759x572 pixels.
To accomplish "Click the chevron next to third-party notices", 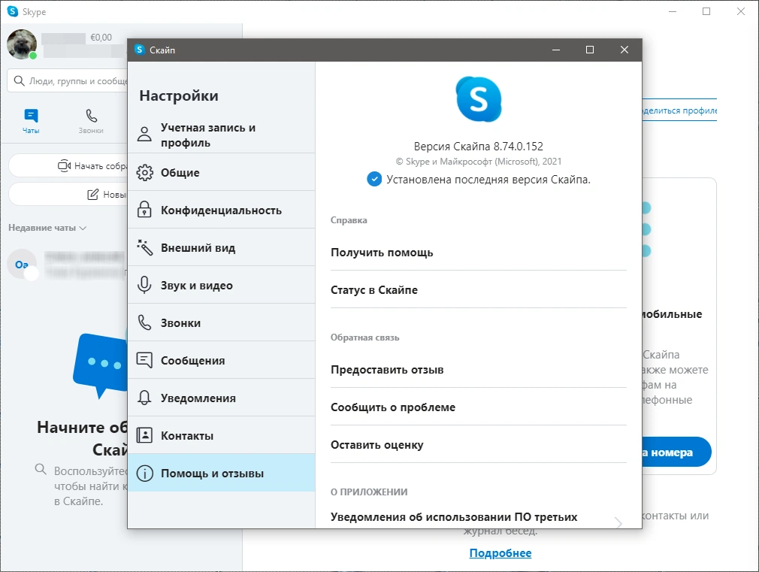I will (618, 522).
